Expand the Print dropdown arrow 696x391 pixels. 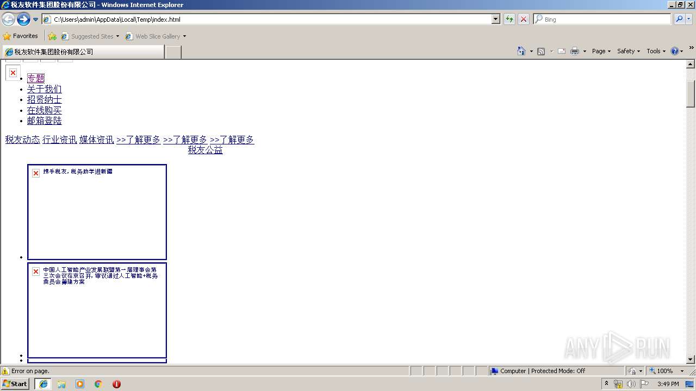click(585, 51)
